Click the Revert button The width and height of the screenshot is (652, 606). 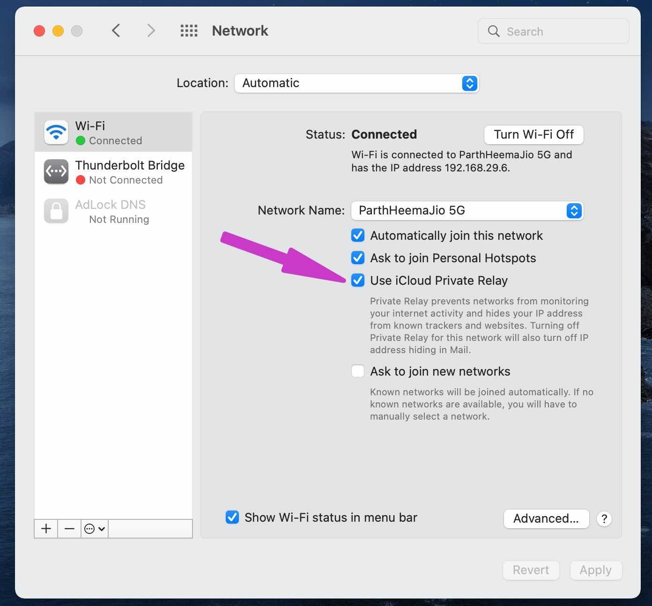[x=531, y=570]
